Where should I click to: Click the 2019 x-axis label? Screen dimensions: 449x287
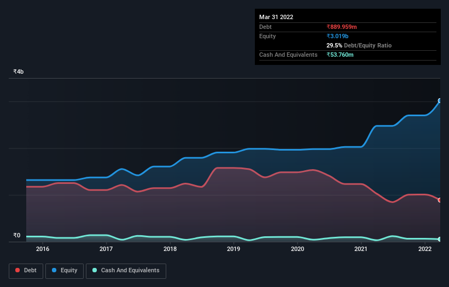(x=234, y=249)
